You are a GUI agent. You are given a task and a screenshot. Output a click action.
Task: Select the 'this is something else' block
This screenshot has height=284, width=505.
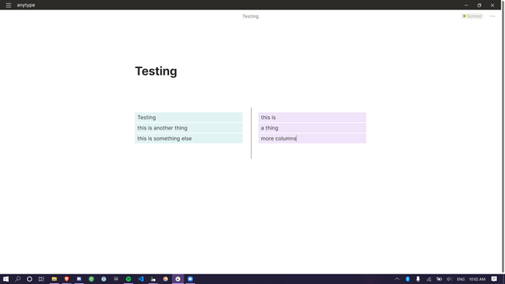tap(188, 138)
